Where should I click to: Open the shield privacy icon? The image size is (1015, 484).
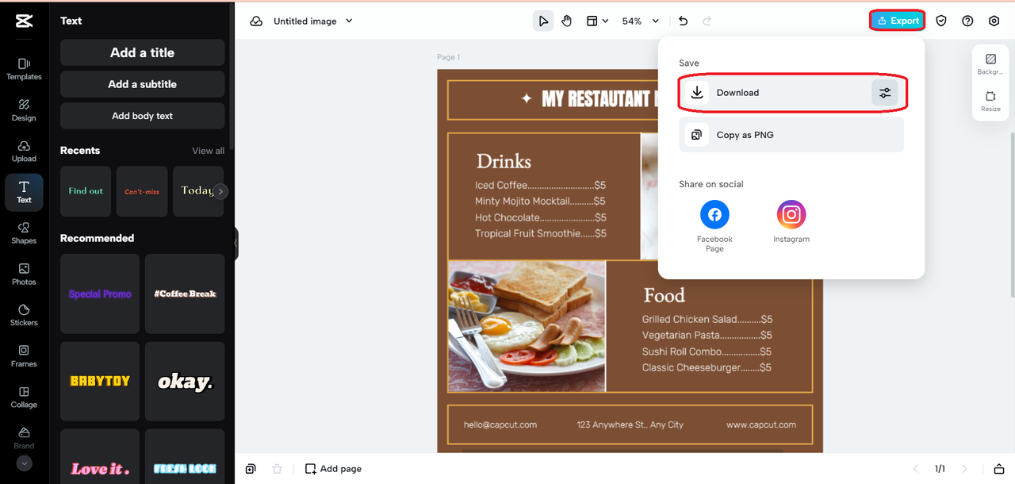(x=941, y=21)
